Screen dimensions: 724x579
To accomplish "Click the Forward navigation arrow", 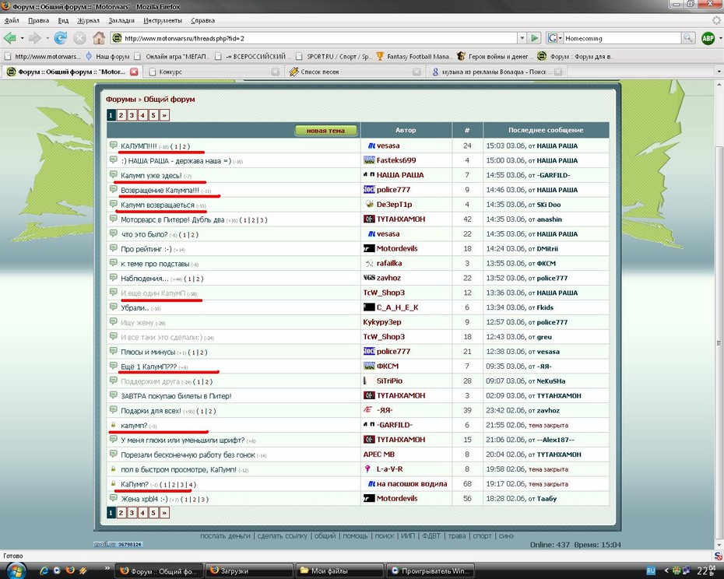I will 34,38.
